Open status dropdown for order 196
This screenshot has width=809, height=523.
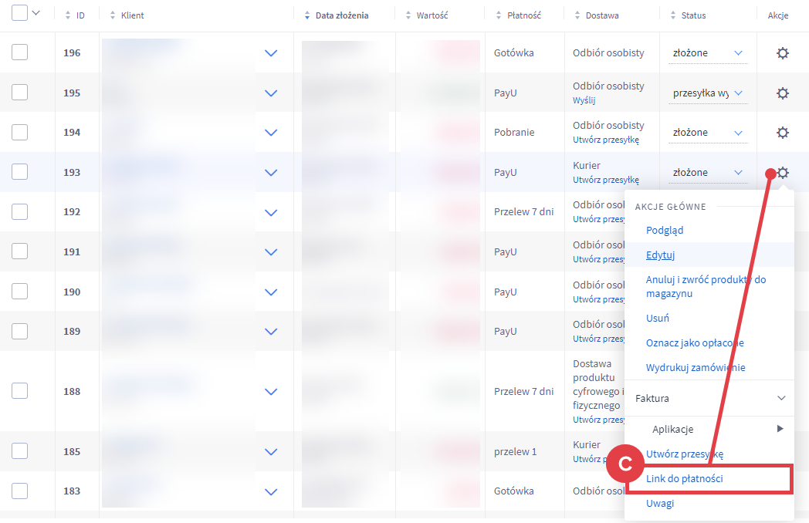coord(708,53)
